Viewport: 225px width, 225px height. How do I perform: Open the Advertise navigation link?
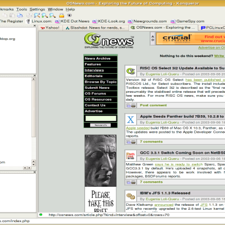(100, 111)
